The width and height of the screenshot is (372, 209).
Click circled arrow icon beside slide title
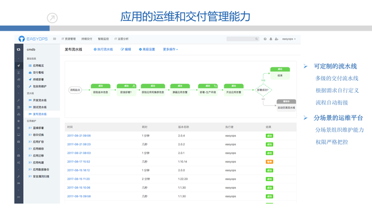52,18
